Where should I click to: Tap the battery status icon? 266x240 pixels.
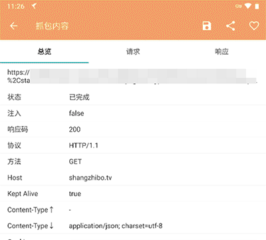257,6
